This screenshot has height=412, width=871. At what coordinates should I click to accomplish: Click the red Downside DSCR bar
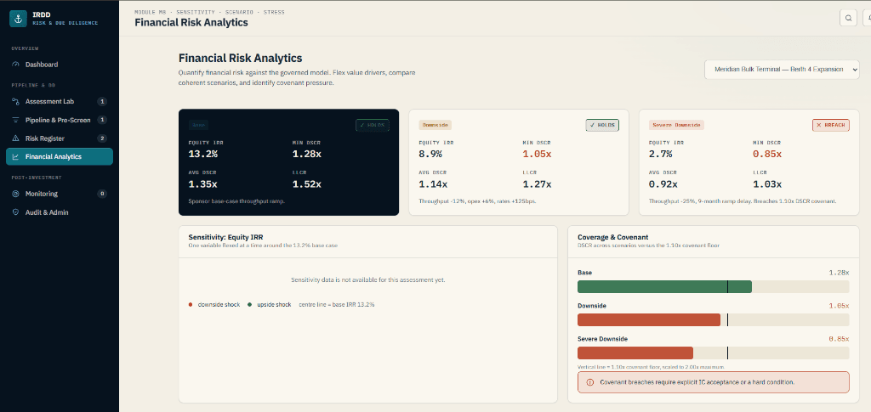(x=649, y=320)
